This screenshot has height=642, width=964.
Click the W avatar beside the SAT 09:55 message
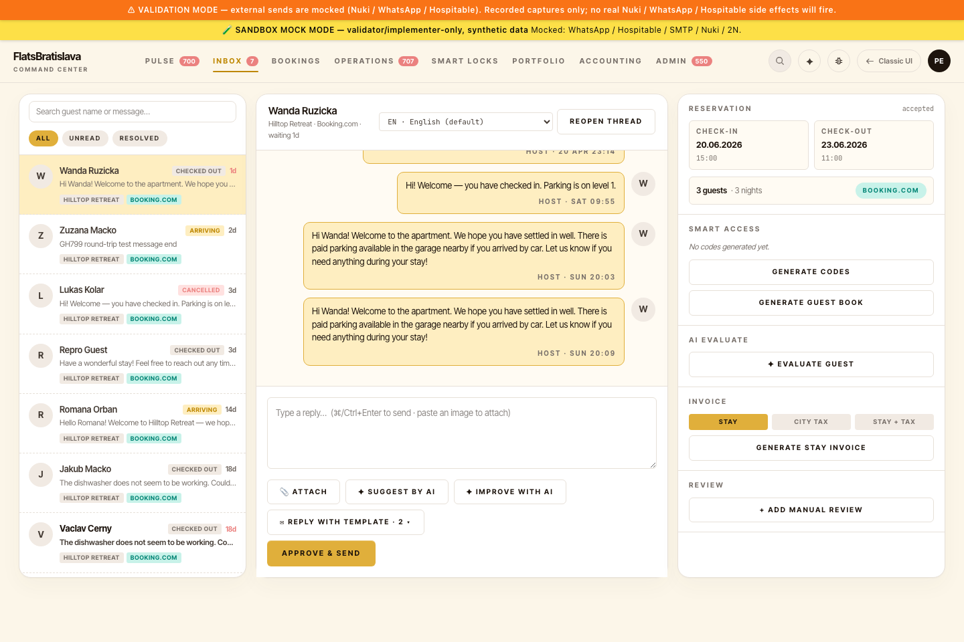[x=643, y=183]
